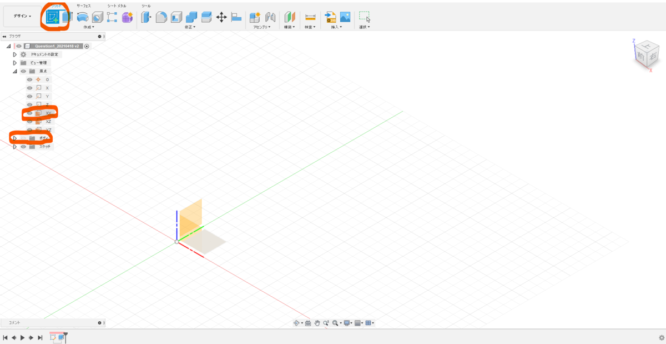Viewport: 666px width, 344px height.
Task: Switch to the サーフェス tab
Action: click(x=84, y=6)
